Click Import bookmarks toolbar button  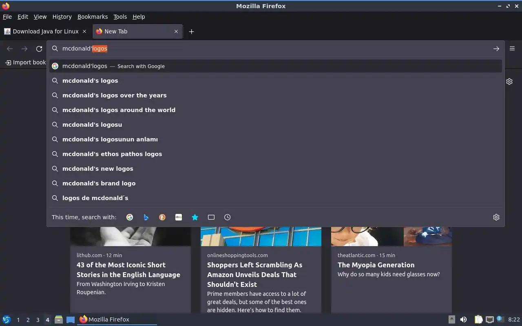(25, 62)
